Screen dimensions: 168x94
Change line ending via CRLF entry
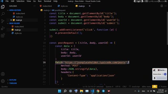tap(124, 86)
